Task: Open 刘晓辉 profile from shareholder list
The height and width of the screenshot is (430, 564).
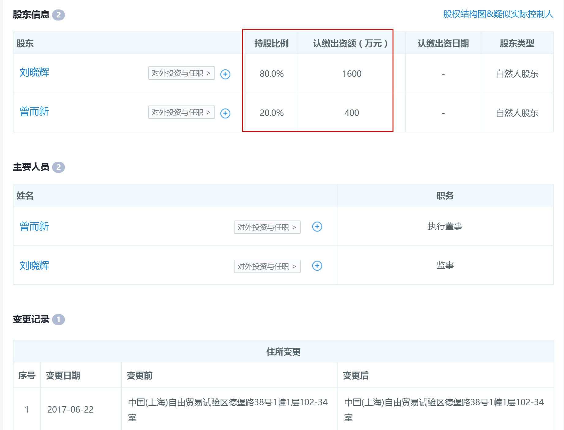Action: point(34,72)
